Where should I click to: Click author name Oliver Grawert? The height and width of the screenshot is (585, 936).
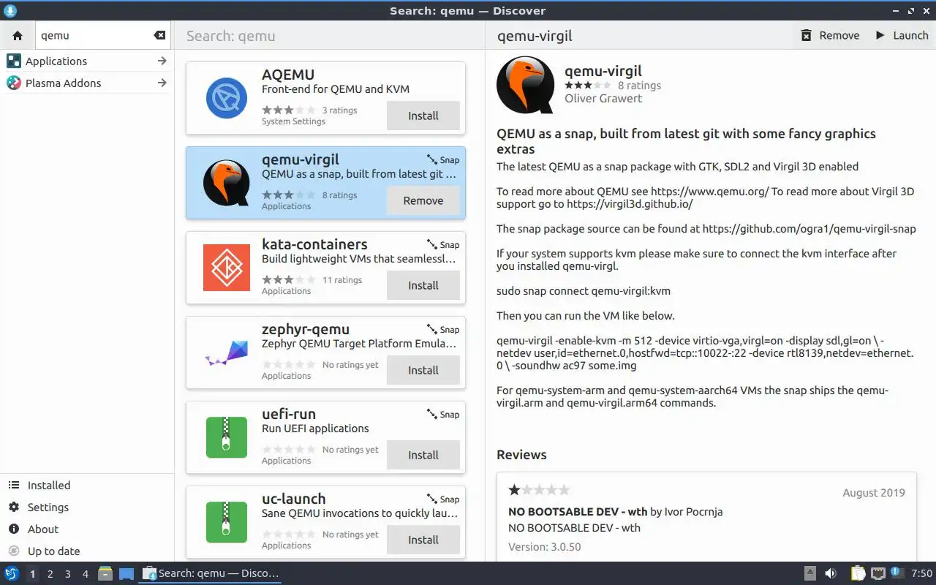(603, 98)
